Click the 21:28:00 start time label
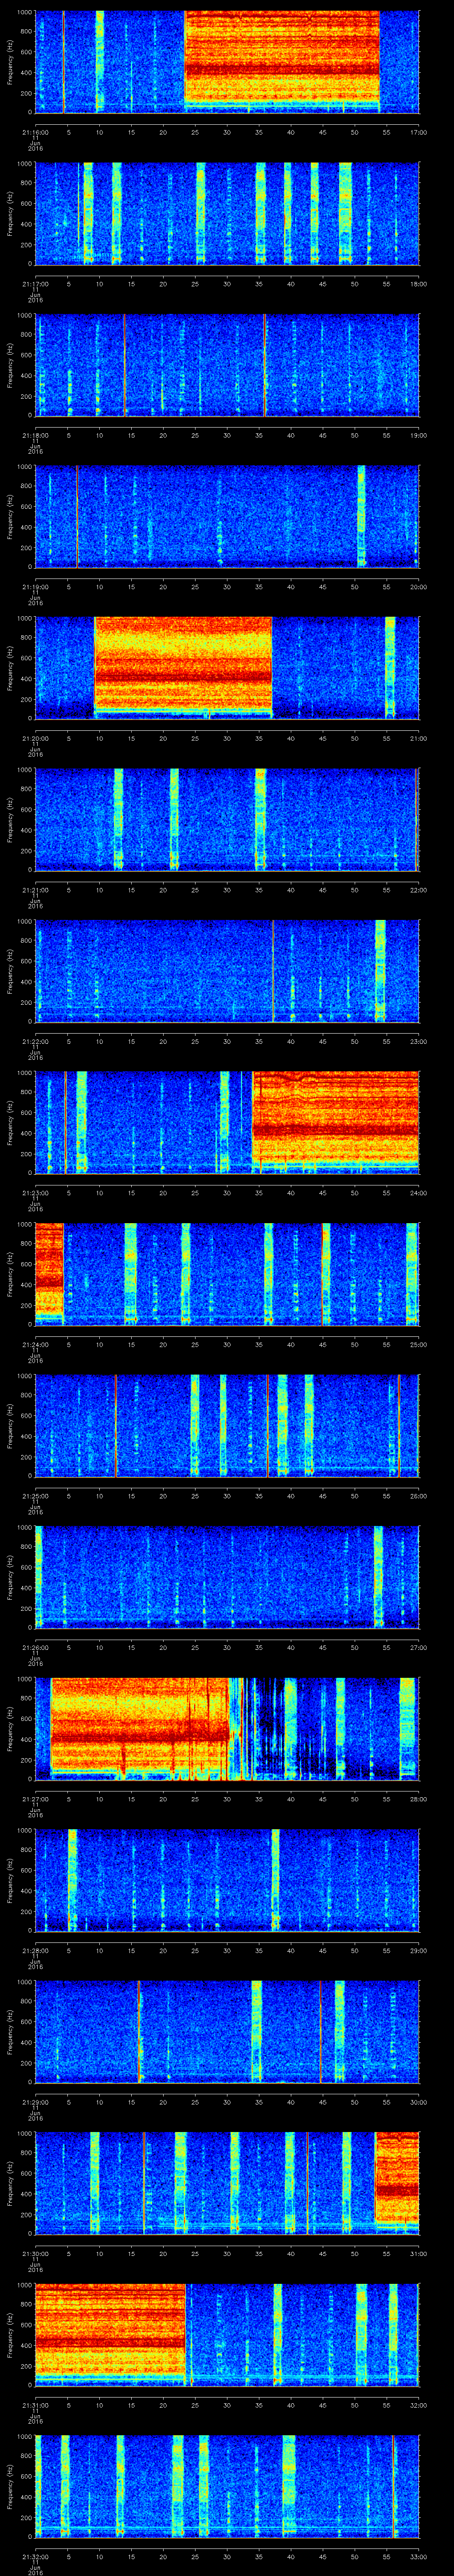 (35, 1951)
